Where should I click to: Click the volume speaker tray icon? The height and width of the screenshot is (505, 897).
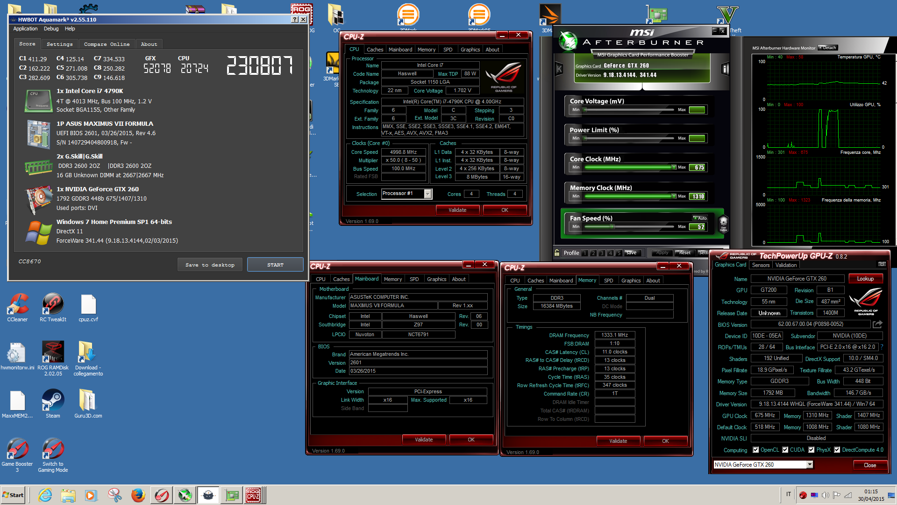[825, 495]
